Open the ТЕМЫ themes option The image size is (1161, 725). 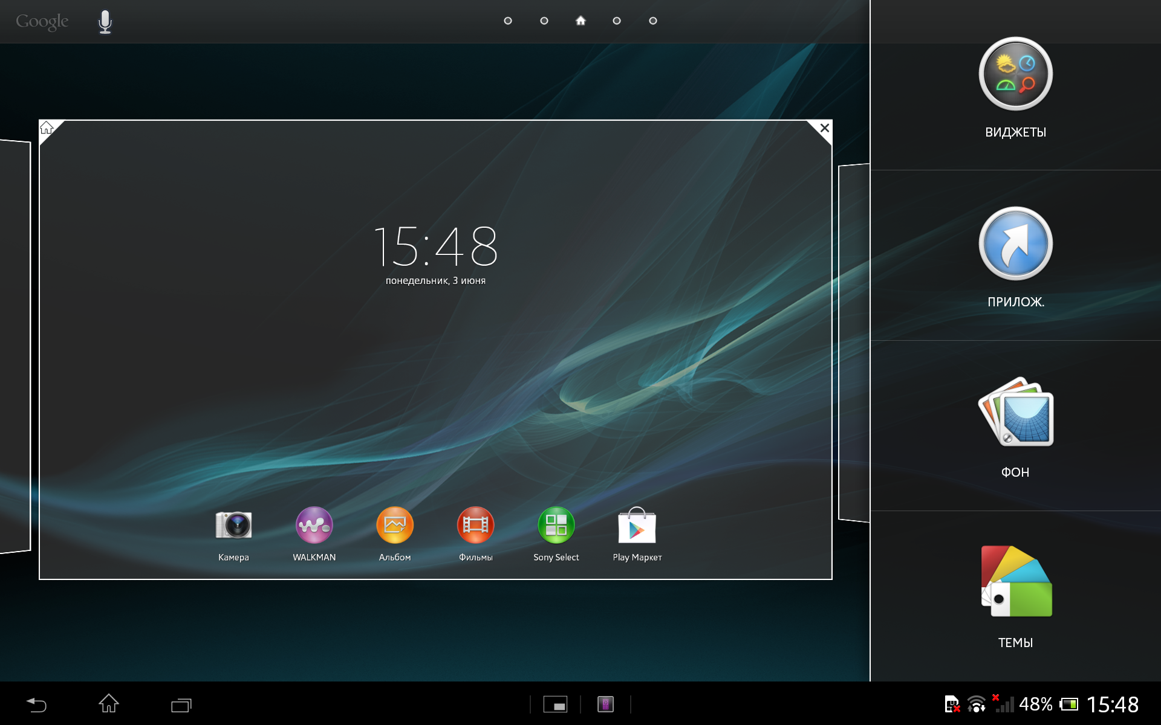1016,598
